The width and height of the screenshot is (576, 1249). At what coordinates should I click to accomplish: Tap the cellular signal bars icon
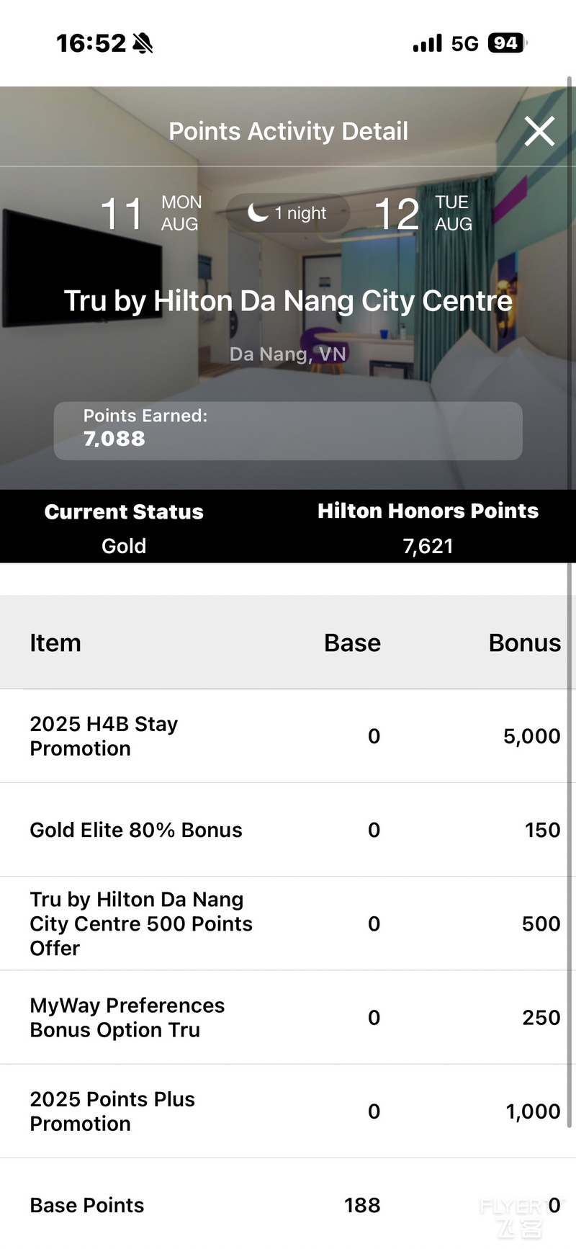point(428,44)
